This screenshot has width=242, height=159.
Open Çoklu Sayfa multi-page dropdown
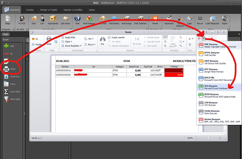173,42
